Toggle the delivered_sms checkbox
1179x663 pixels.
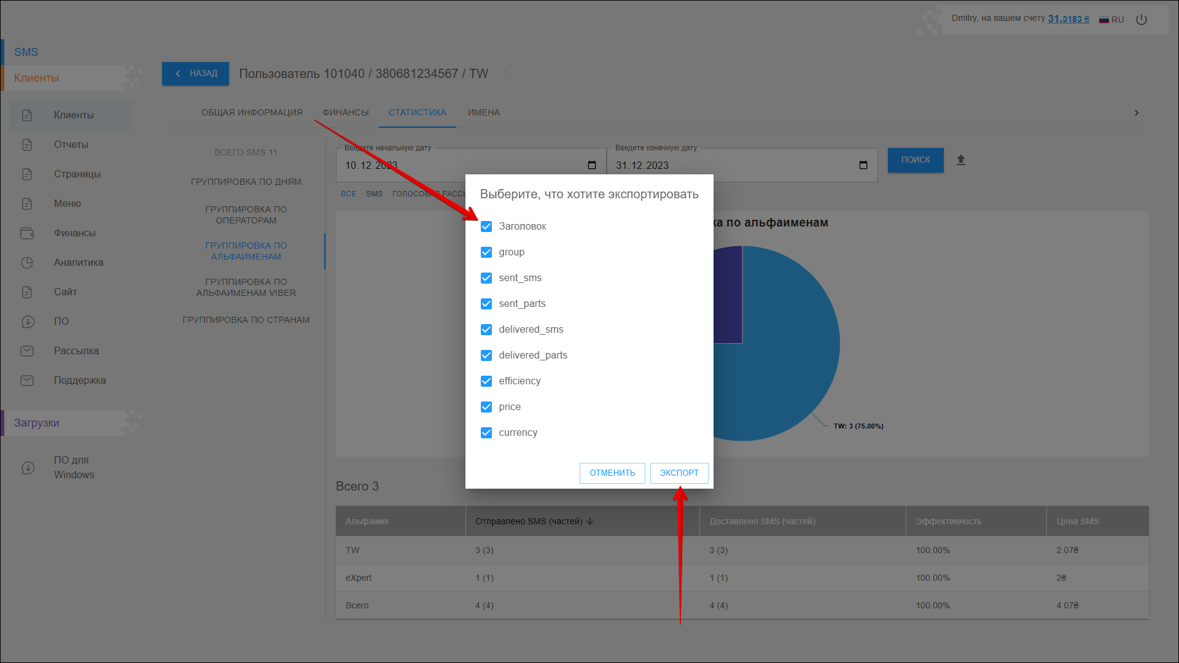click(x=486, y=330)
